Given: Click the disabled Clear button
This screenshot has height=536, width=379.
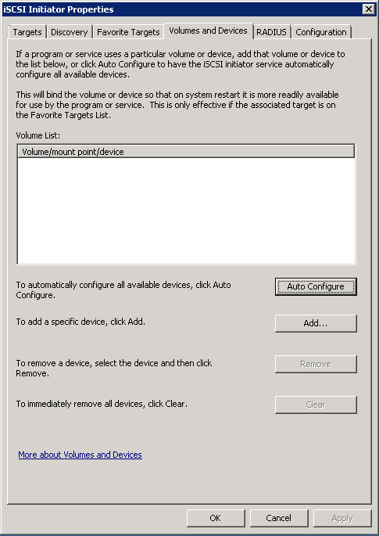Looking at the screenshot, I should click(316, 405).
